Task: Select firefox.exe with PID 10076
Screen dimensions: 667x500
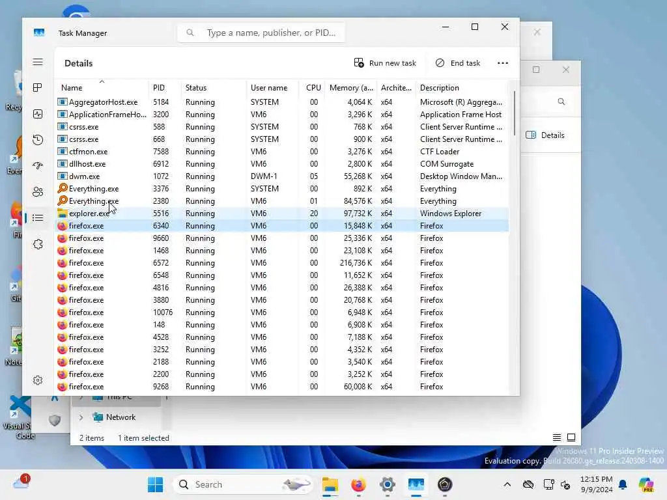Action: (x=282, y=312)
